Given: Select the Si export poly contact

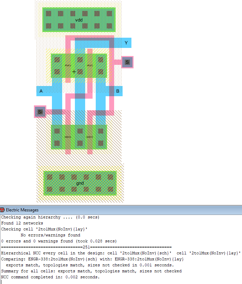Looking at the screenshot, I should [40, 112].
